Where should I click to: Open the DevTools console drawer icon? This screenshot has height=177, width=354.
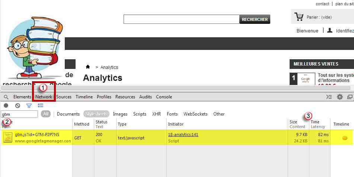(329, 97)
